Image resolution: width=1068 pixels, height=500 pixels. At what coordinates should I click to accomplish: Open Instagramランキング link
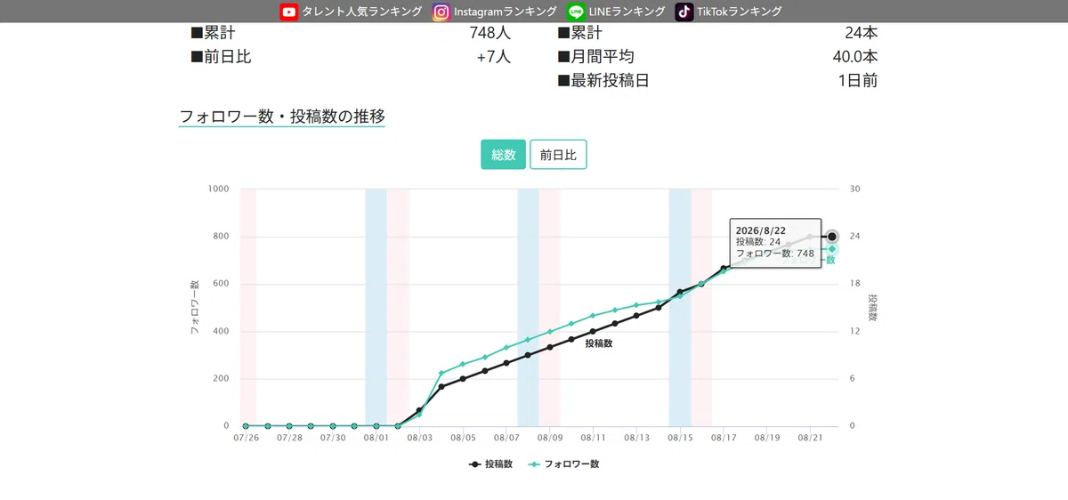(x=506, y=12)
